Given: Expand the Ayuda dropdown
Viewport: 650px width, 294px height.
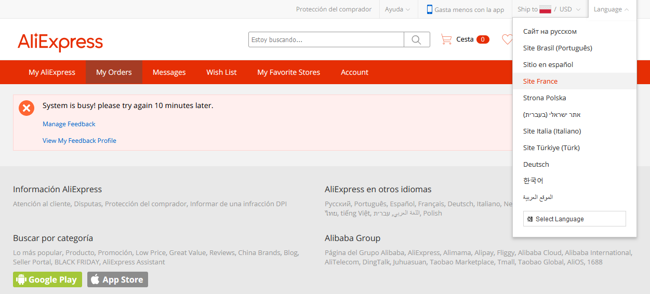Looking at the screenshot, I should coord(397,9).
